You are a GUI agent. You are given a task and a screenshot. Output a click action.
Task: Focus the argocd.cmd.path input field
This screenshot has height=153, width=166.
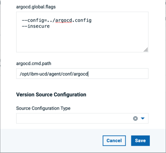tap(82, 74)
